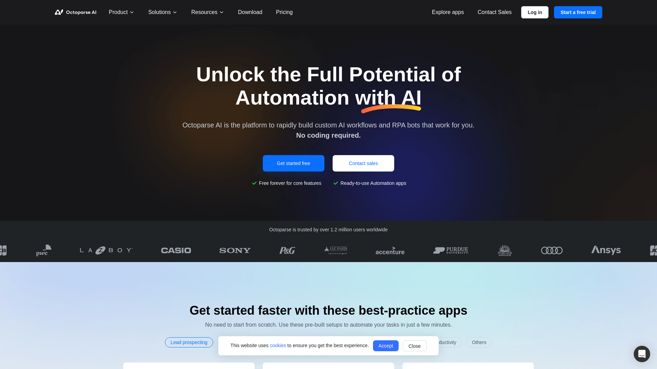Viewport: 657px width, 369px height.
Task: Click the Sony company logo icon
Action: pos(235,250)
